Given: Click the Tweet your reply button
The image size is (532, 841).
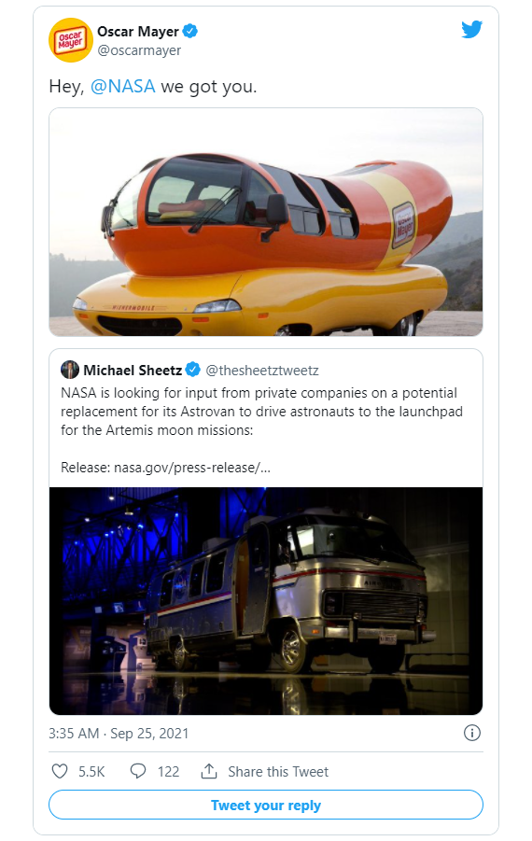Looking at the screenshot, I should [x=266, y=805].
